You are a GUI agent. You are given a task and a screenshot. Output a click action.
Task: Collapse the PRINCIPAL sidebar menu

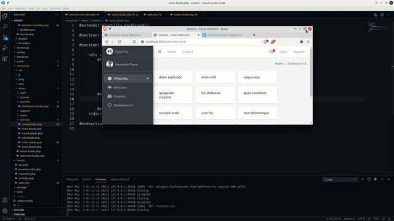[x=127, y=79]
